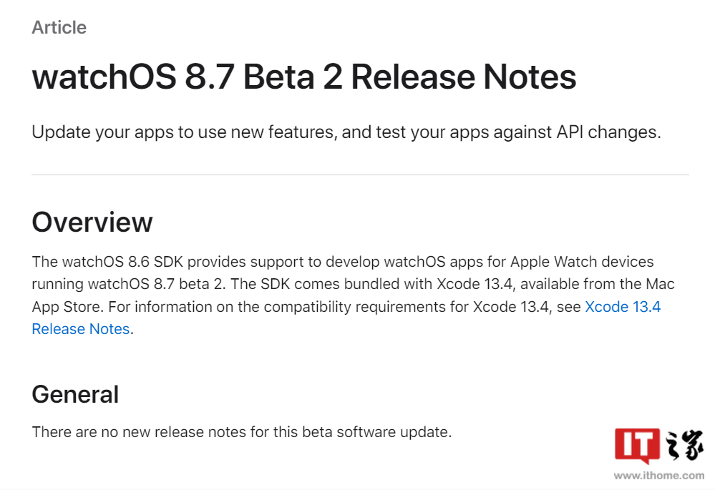Viewport: 715px width, 490px height.
Task: Click the General section heading
Action: 75,394
